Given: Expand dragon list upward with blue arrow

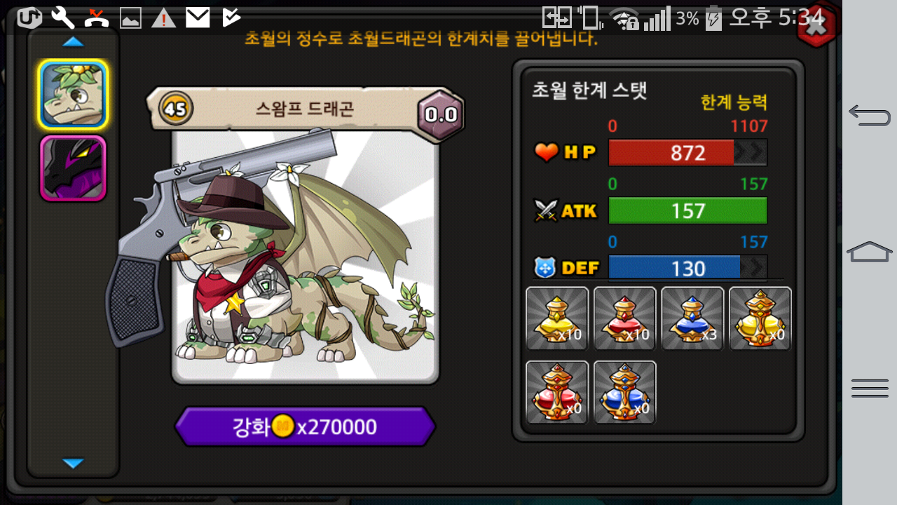Looking at the screenshot, I should click(73, 42).
